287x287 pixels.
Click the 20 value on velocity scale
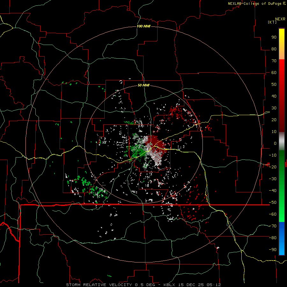(274, 120)
